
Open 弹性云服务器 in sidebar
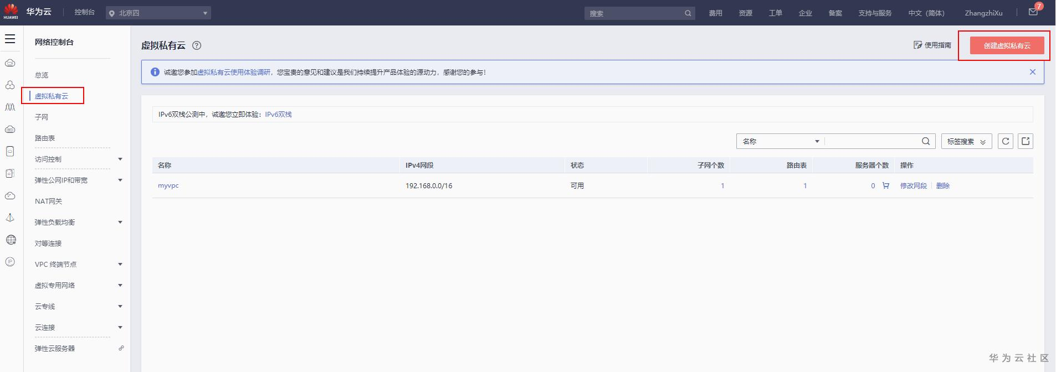(55, 348)
